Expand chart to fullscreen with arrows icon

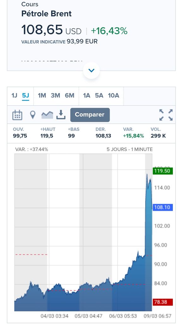[166, 115]
